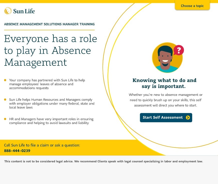
Task: Click the yellow divider line under the training header
Action: pos(49,30)
